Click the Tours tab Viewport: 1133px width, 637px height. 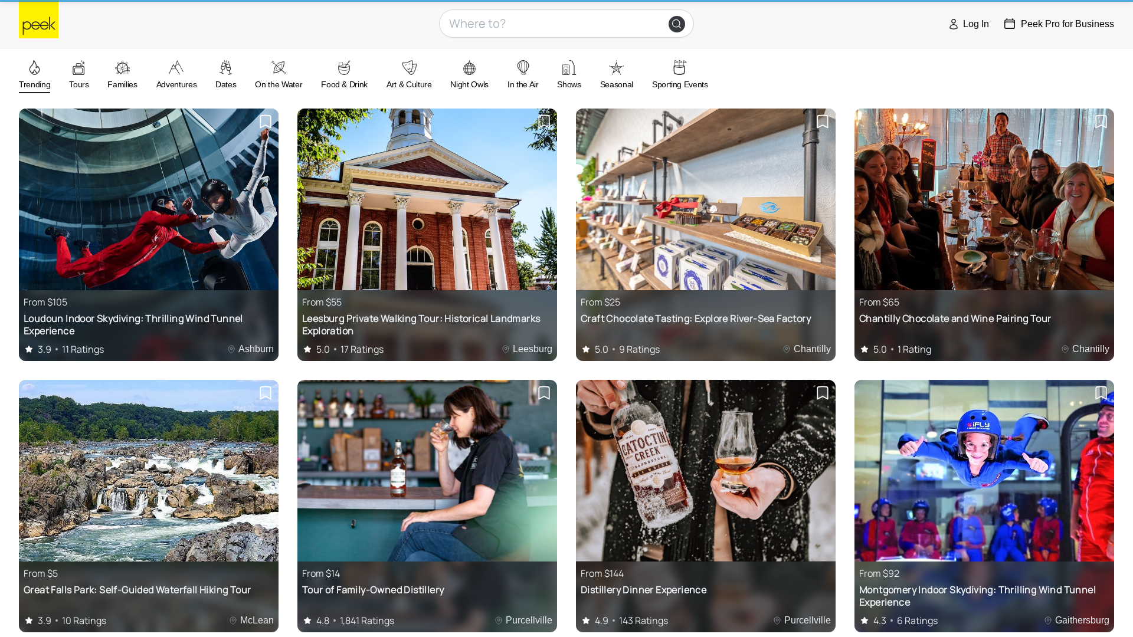(78, 74)
